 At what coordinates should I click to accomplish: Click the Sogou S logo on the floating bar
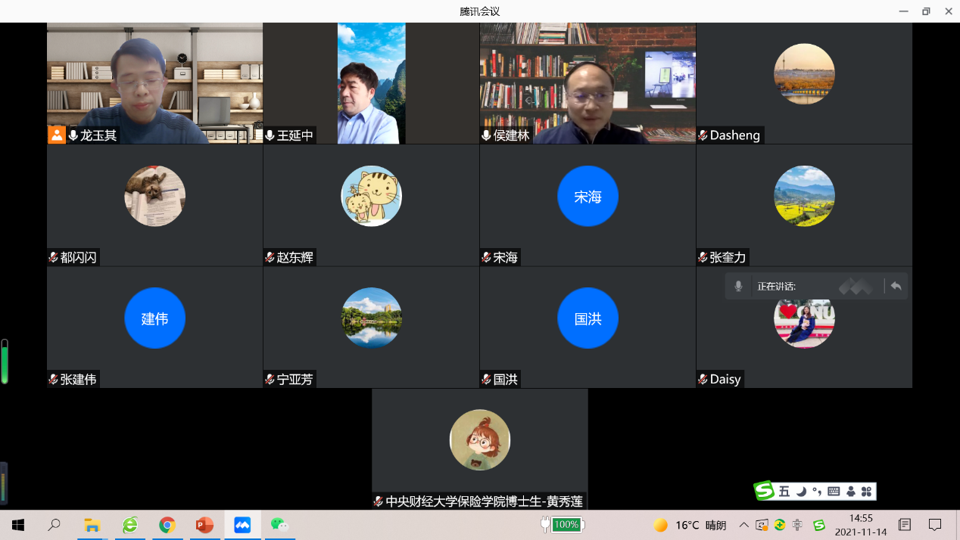765,491
